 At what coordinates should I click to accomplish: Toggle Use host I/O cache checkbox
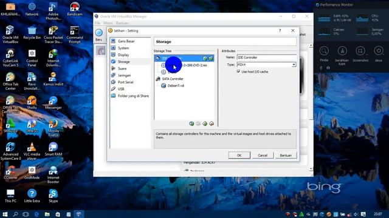[238, 71]
